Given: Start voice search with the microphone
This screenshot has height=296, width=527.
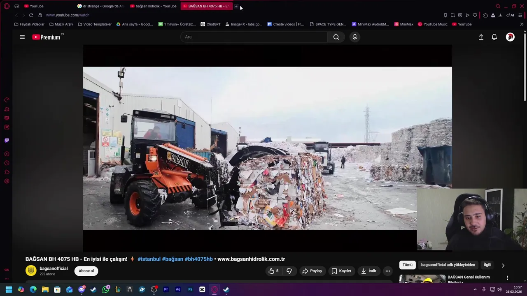Looking at the screenshot, I should pyautogui.click(x=355, y=37).
